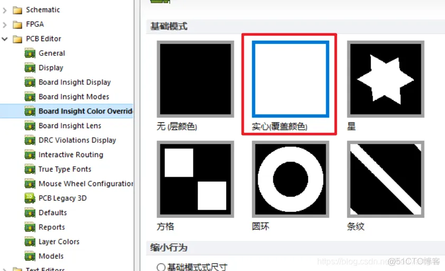Screen dimensions: 445x271
Task: Open the PCB Legacy 3D page
Action: [x=62, y=198]
